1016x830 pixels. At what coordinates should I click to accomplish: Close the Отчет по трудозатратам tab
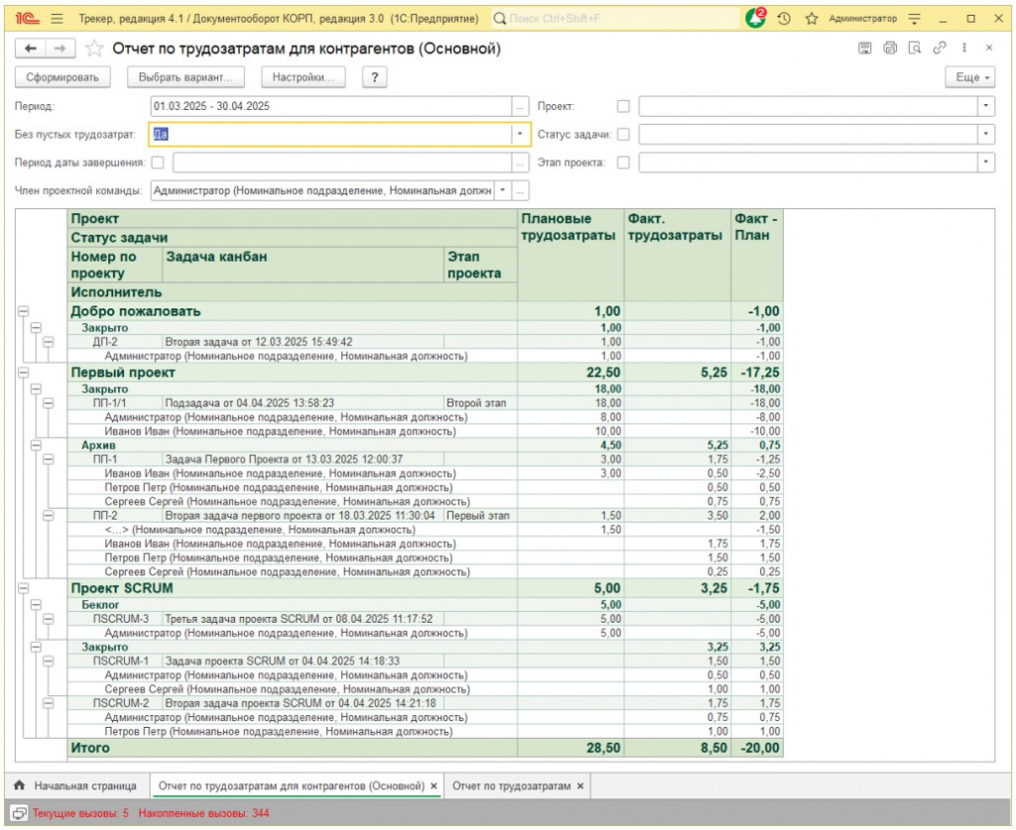(580, 786)
